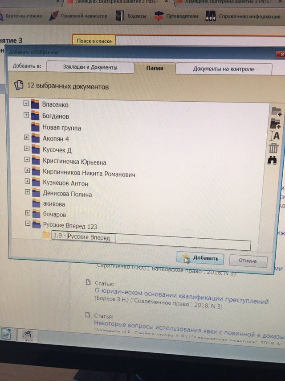Image resolution: width=285 pixels, height=381 pixels.
Task: Click the binoculars search folder icon
Action: coord(272,160)
